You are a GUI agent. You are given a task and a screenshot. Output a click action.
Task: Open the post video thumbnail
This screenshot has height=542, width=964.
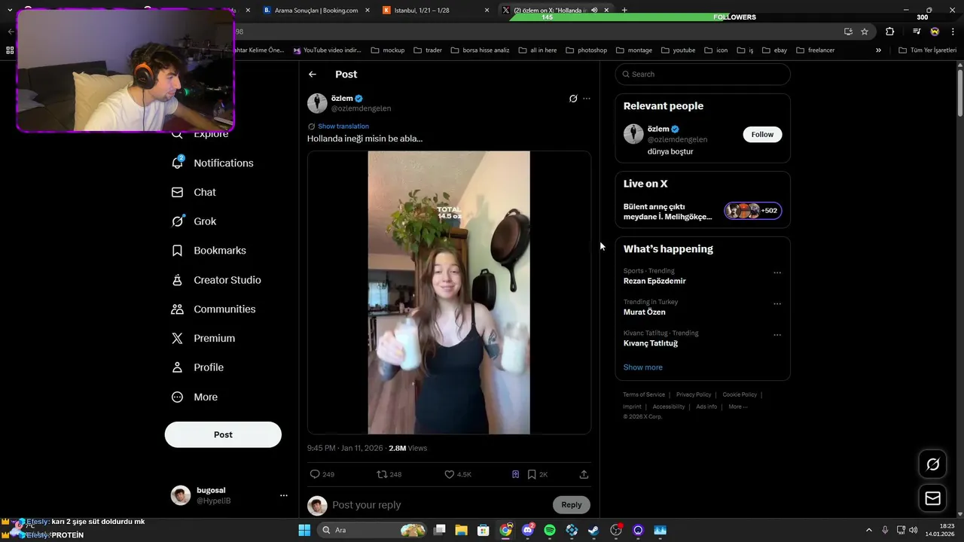coord(449,292)
